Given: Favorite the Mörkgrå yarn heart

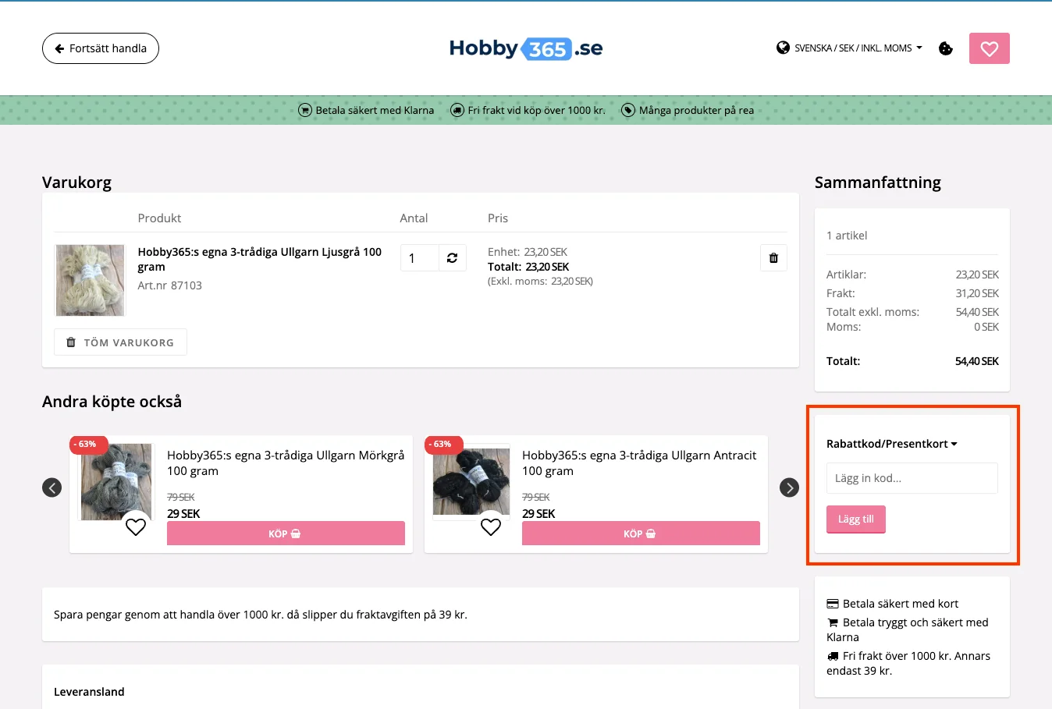Looking at the screenshot, I should [x=136, y=527].
